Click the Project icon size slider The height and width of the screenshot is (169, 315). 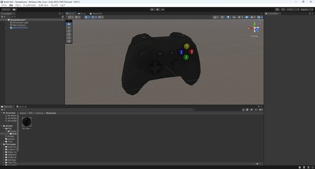(257, 164)
